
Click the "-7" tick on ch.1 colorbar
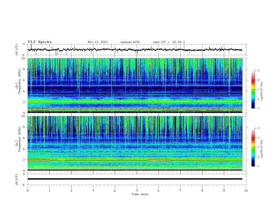[x=258, y=108]
